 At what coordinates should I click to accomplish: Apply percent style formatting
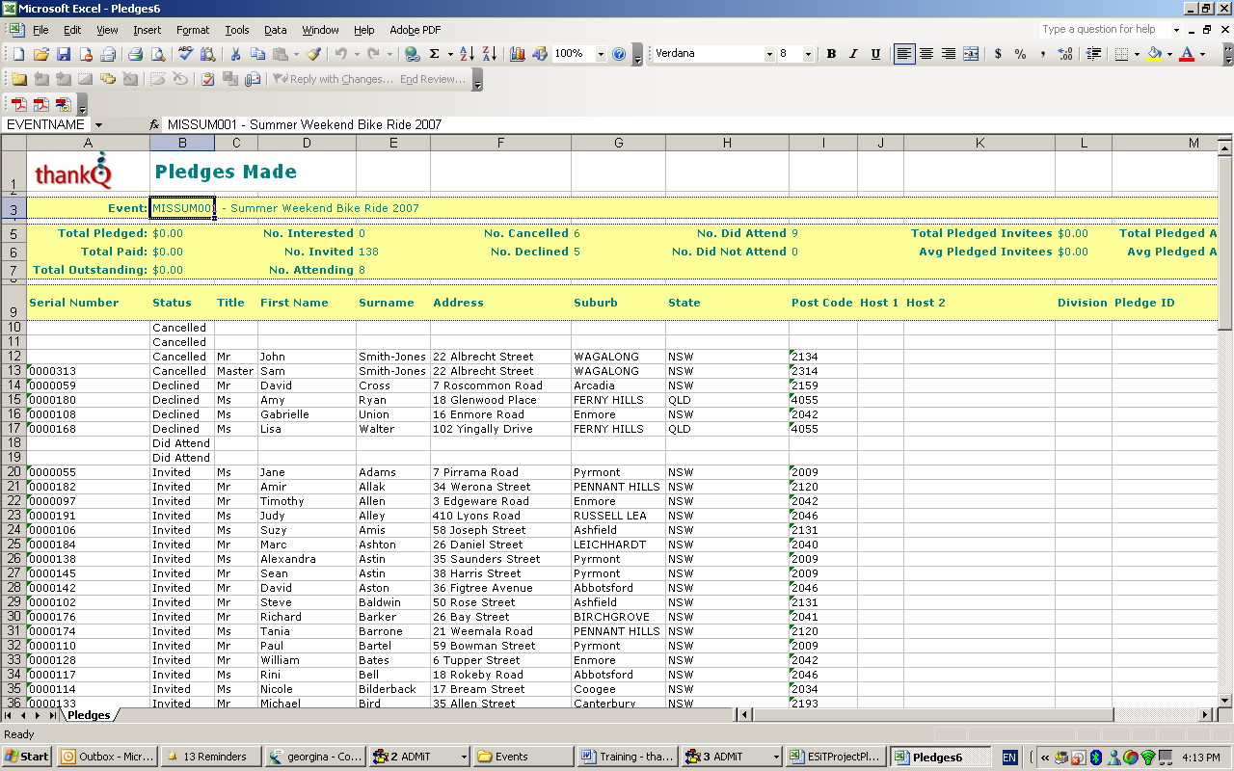pyautogui.click(x=1020, y=54)
